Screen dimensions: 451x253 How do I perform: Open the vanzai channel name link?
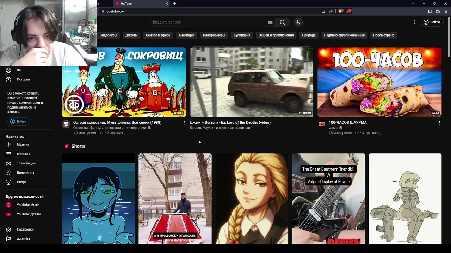333,128
